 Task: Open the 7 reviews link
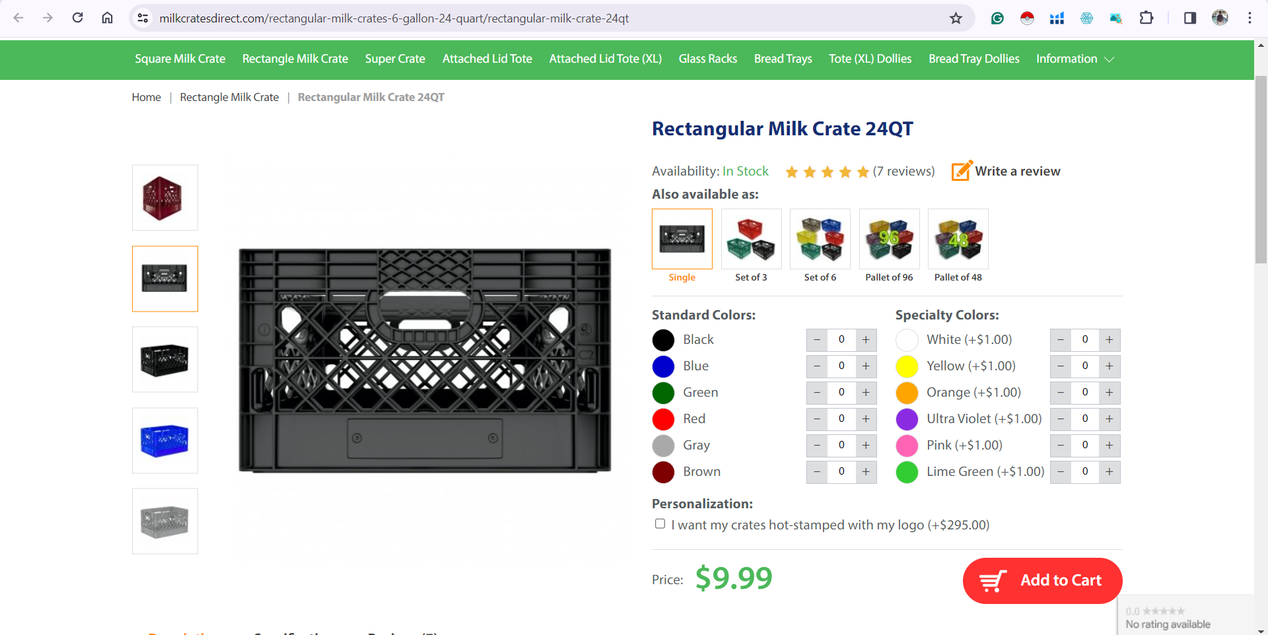click(x=903, y=171)
